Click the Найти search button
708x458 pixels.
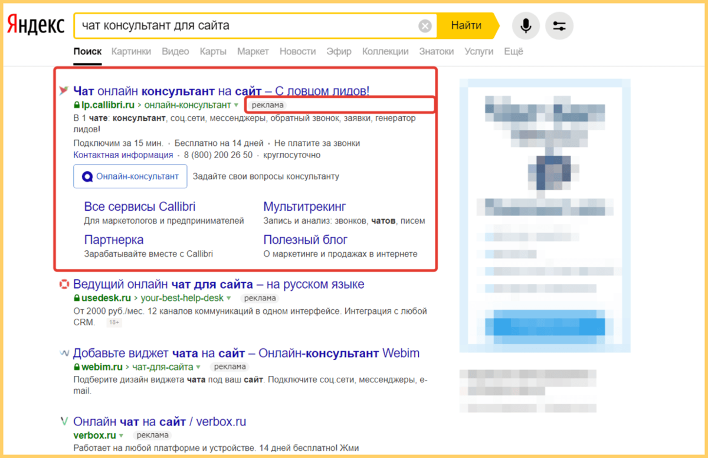[466, 26]
